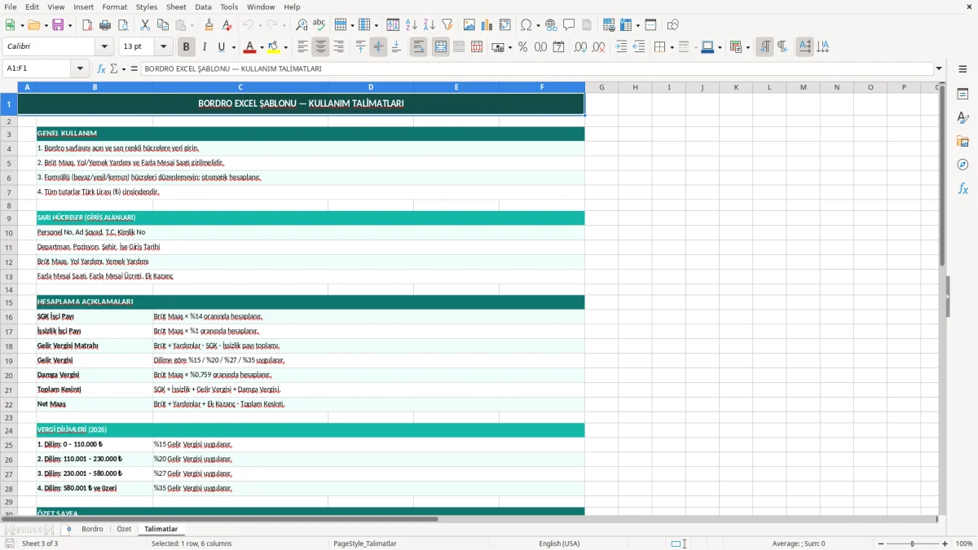Image resolution: width=978 pixels, height=550 pixels.
Task: Open Select Function (Sum) dropdown
Action: click(x=124, y=68)
